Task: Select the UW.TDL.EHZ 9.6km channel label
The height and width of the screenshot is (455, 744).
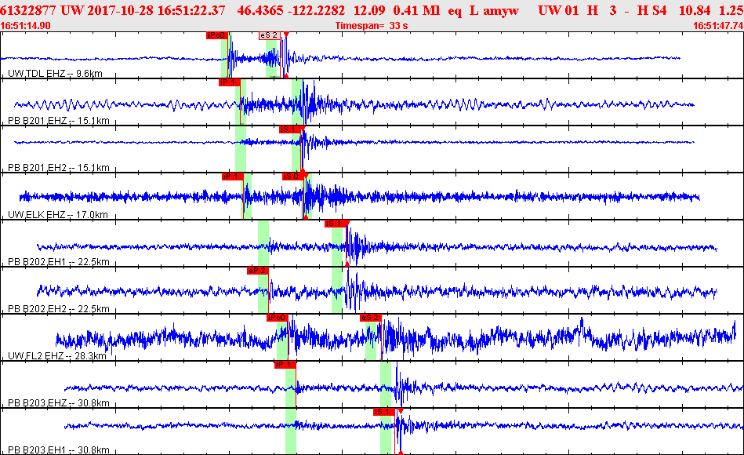Action: 55,74
